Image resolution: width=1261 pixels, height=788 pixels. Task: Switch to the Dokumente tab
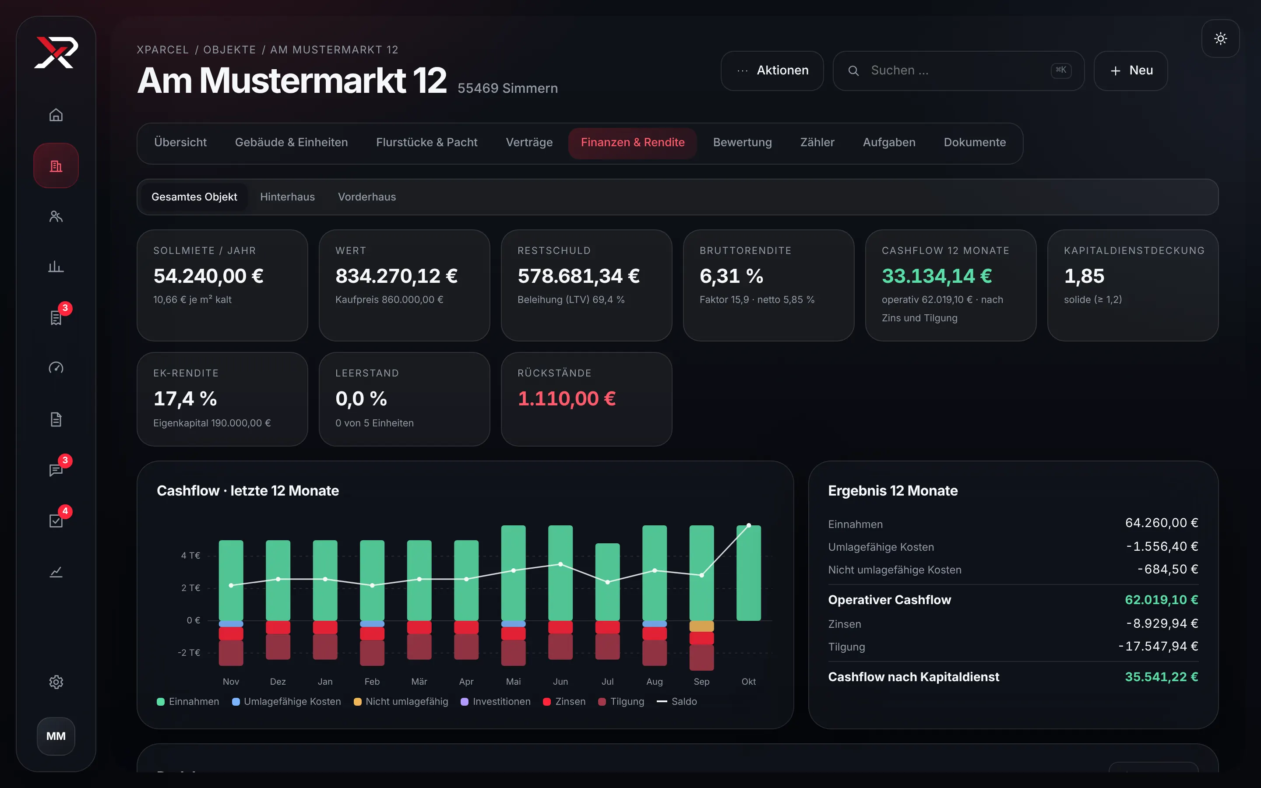click(974, 142)
